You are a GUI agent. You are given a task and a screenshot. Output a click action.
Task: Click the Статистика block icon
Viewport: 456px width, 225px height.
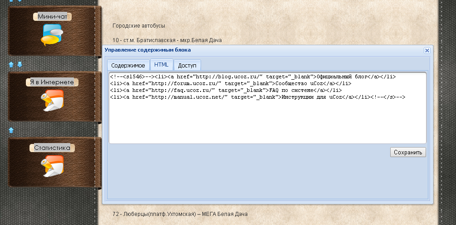pyautogui.click(x=52, y=166)
